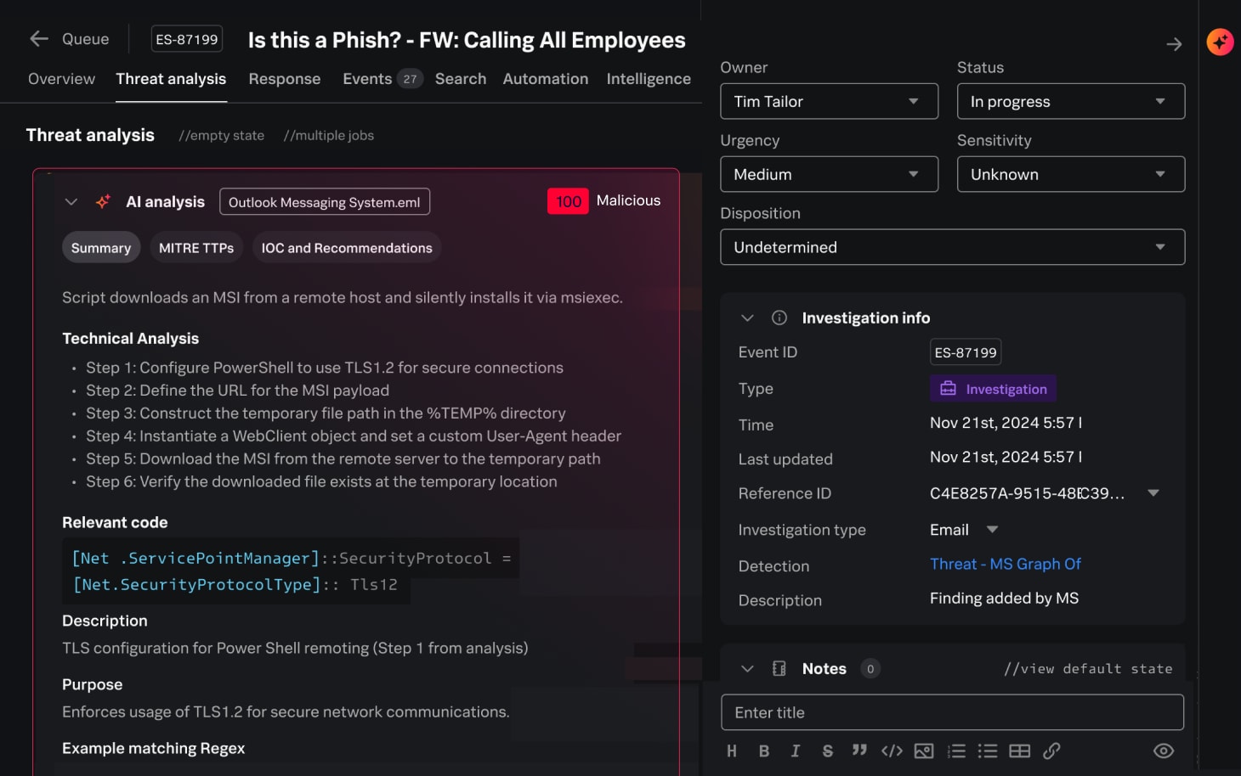Viewport: 1241px width, 776px height.
Task: Click the Investigation type badge
Action: (x=993, y=389)
